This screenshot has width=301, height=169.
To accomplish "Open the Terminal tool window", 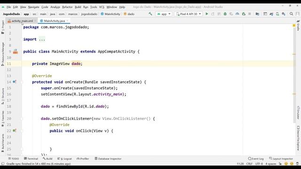I will pyautogui.click(x=31, y=159).
